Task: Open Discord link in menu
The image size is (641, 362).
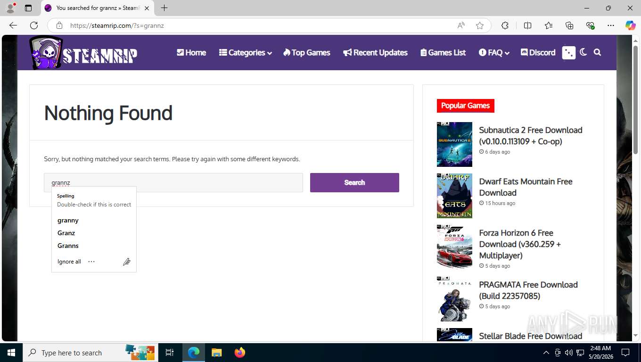Action: [x=538, y=52]
